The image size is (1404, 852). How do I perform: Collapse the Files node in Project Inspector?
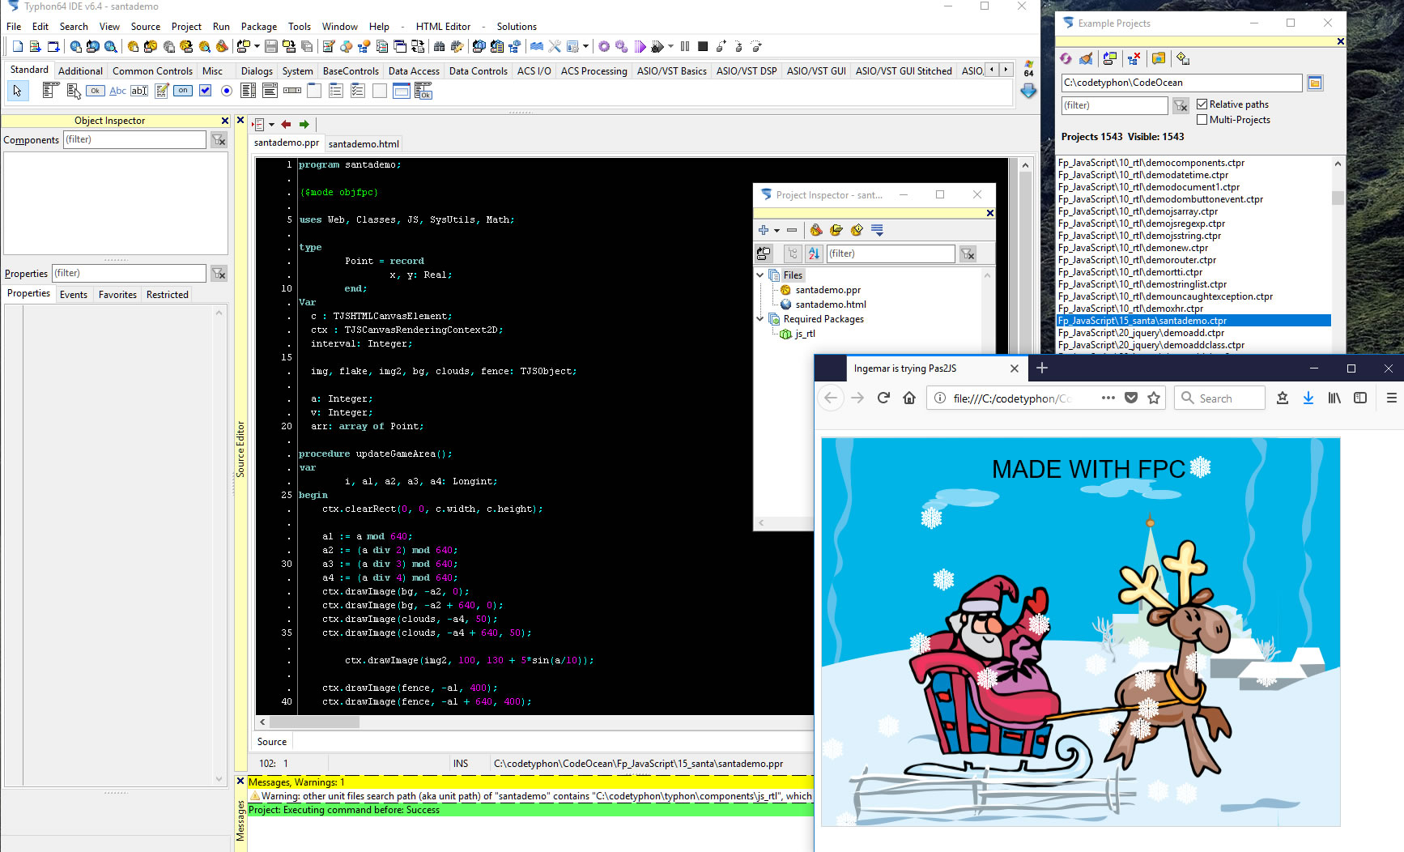pos(760,275)
